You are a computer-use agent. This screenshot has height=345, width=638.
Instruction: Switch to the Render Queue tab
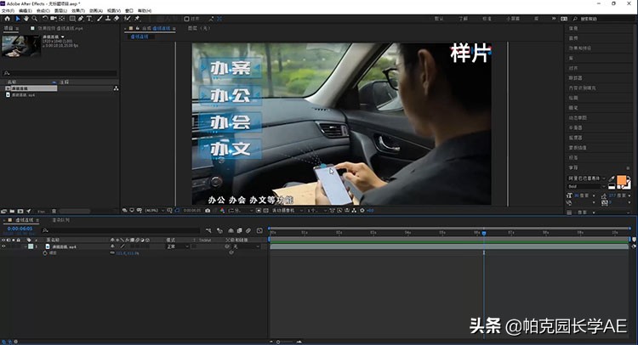pos(60,220)
